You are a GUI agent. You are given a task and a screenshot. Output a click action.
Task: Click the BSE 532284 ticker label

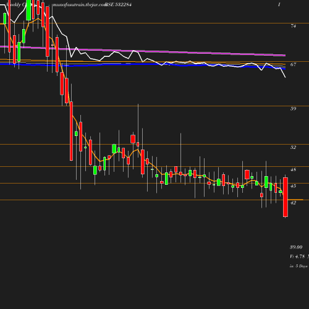pyautogui.click(x=118, y=4)
